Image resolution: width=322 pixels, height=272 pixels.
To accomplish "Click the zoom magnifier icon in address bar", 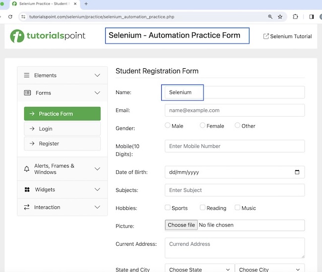I will (x=270, y=17).
